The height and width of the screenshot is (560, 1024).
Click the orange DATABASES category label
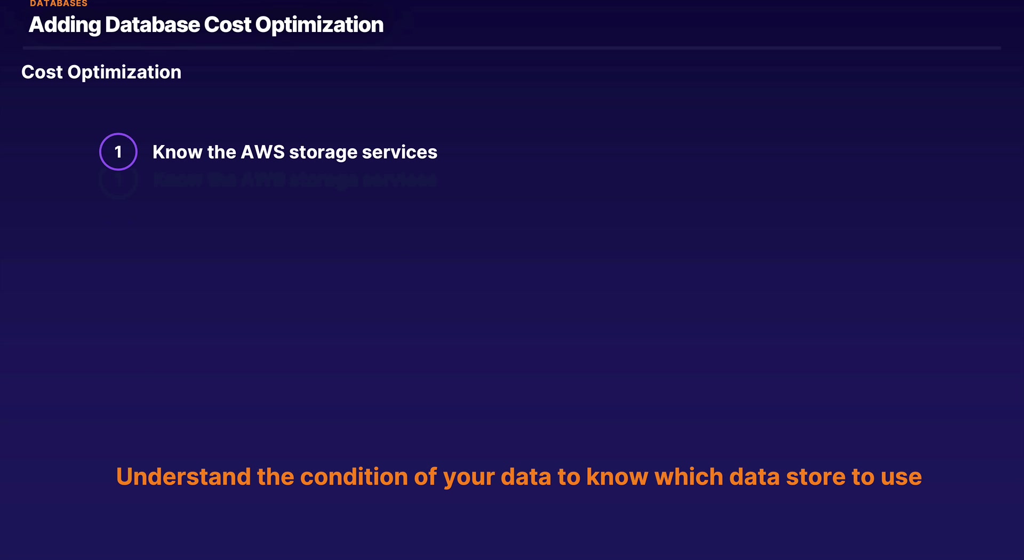59,4
